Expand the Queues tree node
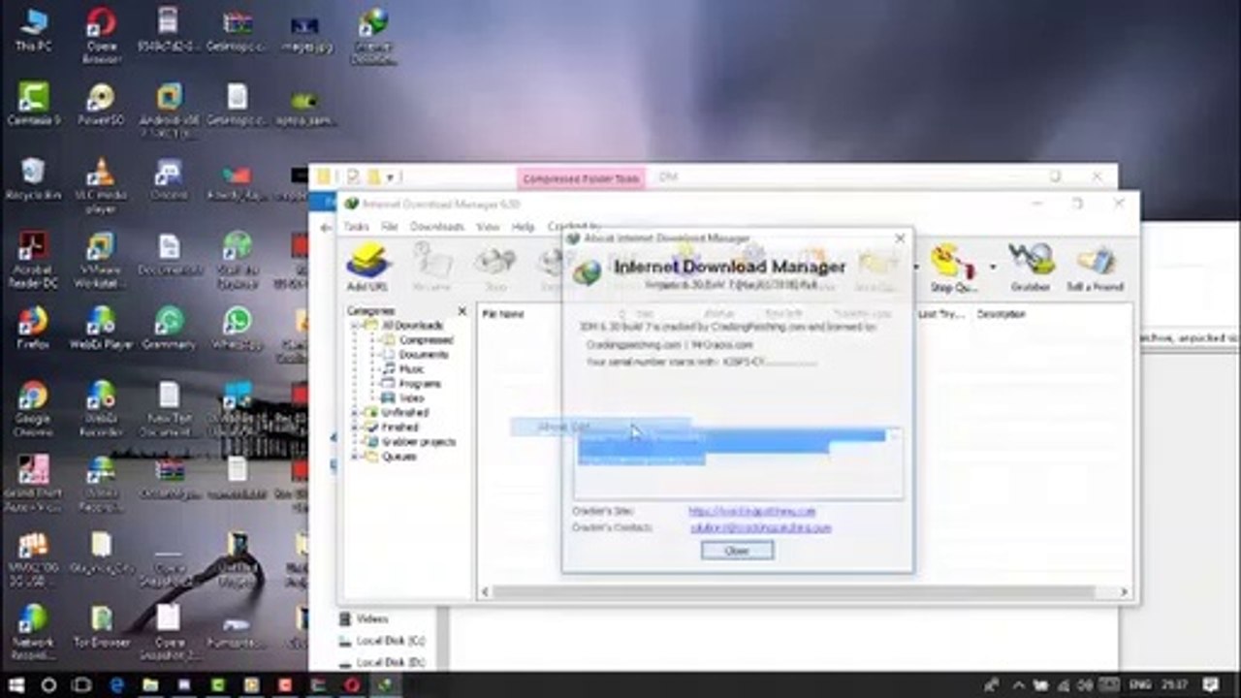The width and height of the screenshot is (1241, 698). [x=356, y=457]
